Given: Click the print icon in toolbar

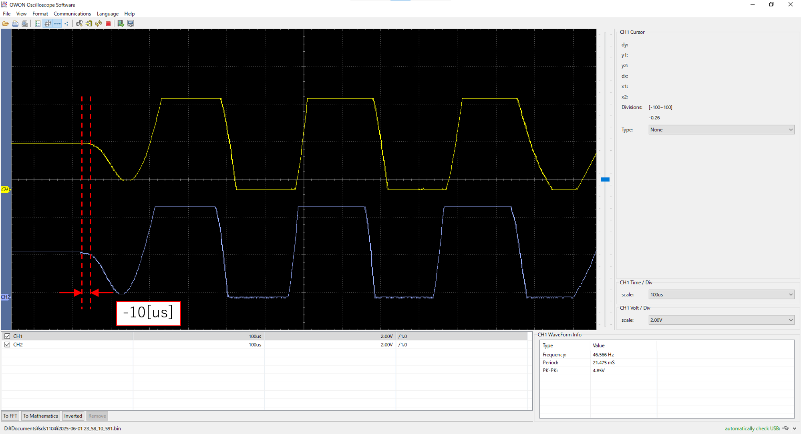Looking at the screenshot, I should [15, 24].
